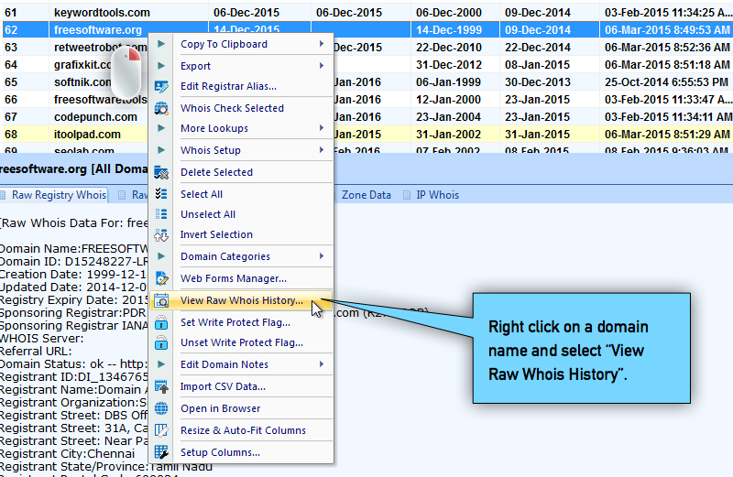Switch to the Zone Data tab
The image size is (733, 477).
[366, 195]
